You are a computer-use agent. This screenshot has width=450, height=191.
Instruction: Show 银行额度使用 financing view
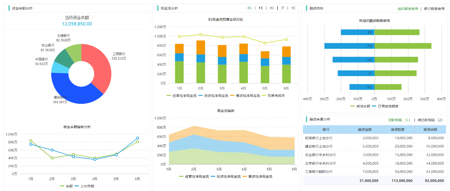(x=434, y=9)
